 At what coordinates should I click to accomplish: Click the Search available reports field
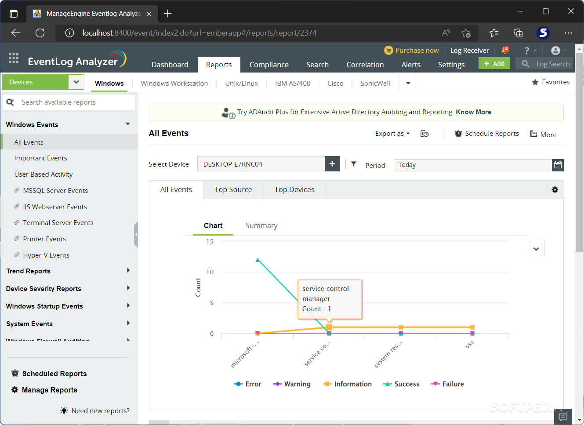point(69,102)
